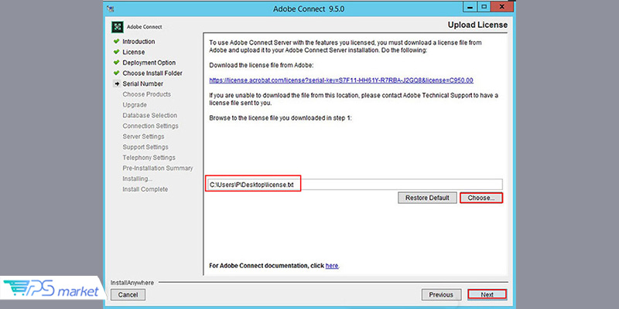The width and height of the screenshot is (619, 309).
Task: Open the documentation 'here' link
Action: coord(331,266)
